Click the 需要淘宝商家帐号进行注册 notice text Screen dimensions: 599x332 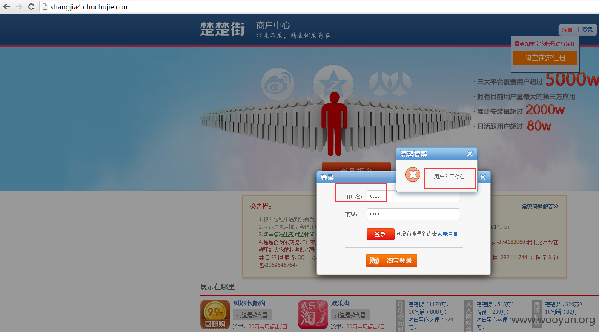point(545,44)
